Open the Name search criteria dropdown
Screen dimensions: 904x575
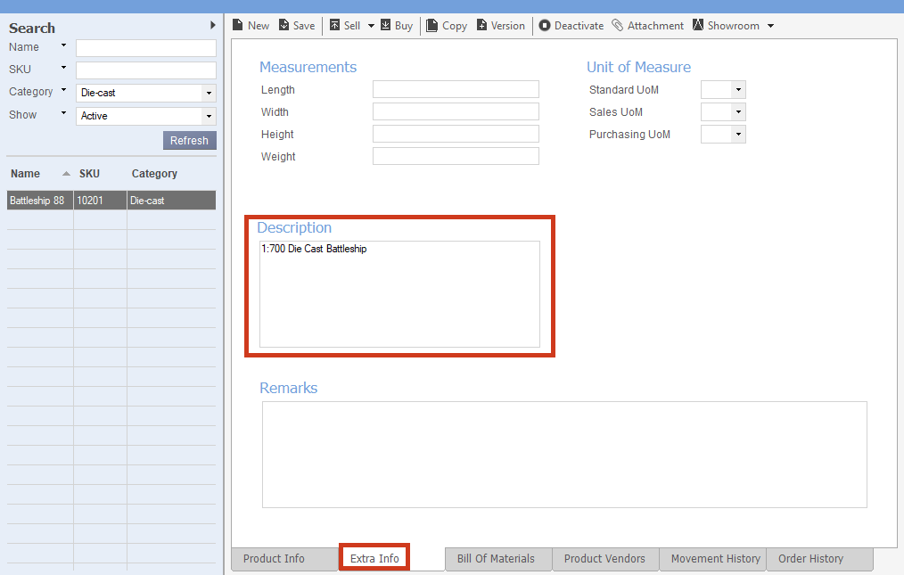(63, 45)
